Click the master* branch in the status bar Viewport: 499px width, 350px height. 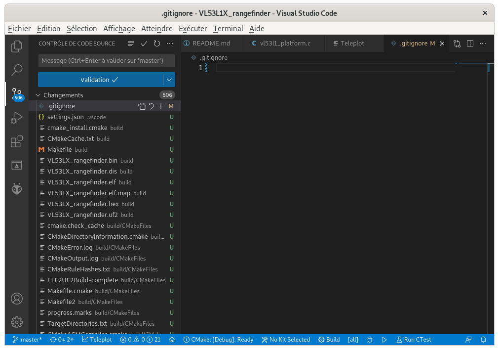(x=27, y=340)
